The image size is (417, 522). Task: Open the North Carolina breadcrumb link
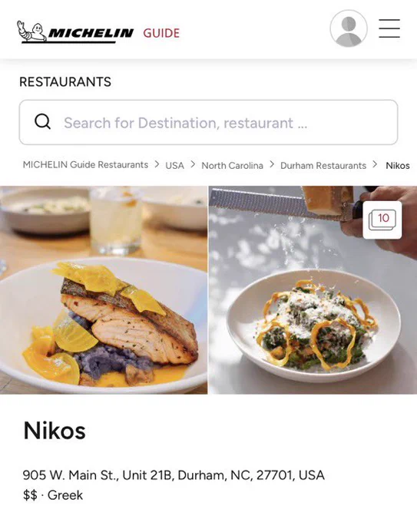click(x=232, y=166)
